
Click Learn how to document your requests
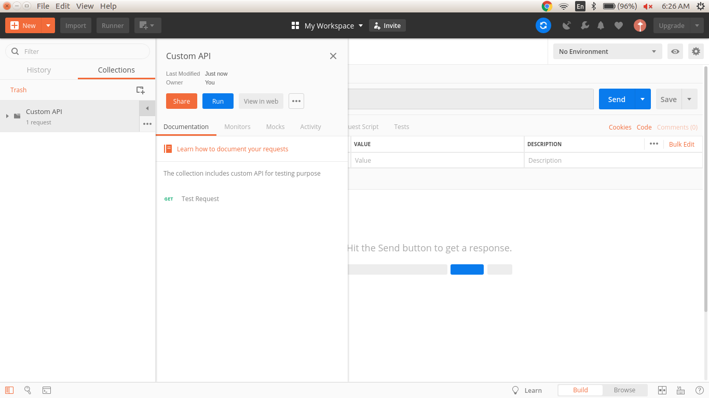coord(233,149)
